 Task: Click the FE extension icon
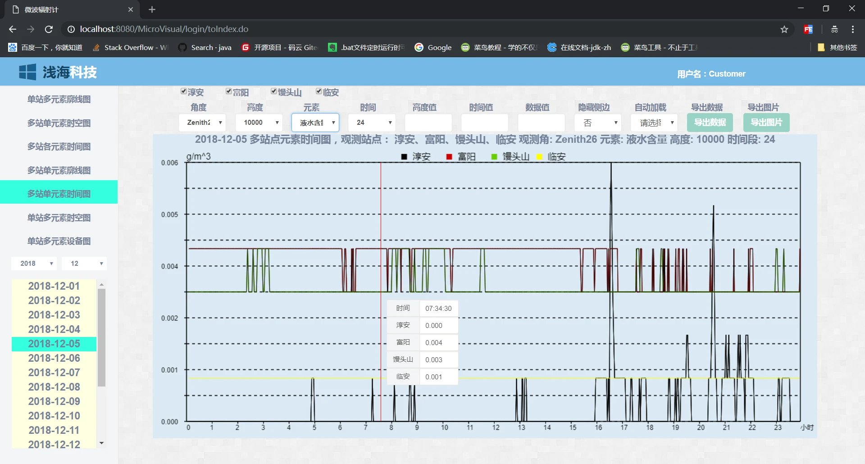click(x=808, y=29)
